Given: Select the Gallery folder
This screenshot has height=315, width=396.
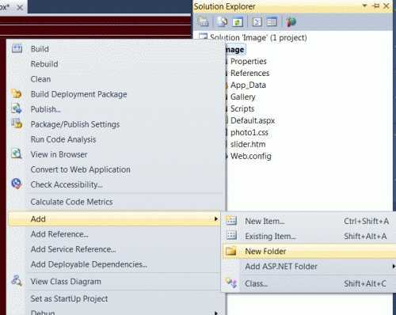Looking at the screenshot, I should tap(243, 97).
